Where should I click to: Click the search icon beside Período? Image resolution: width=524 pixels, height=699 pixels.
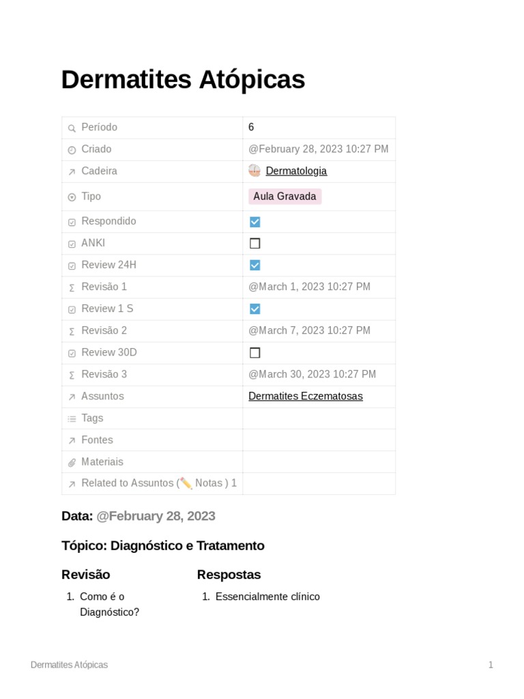pyautogui.click(x=72, y=128)
